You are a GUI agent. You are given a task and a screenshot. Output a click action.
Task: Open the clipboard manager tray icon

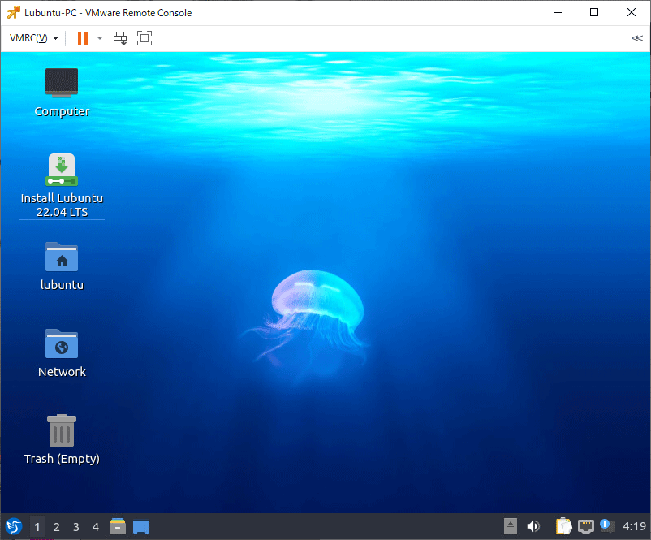point(563,526)
